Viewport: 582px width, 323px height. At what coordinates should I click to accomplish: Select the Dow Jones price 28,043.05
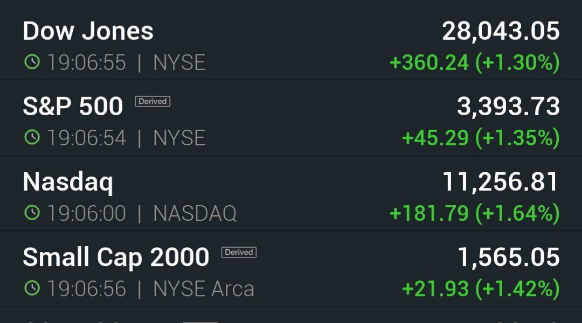click(x=501, y=31)
